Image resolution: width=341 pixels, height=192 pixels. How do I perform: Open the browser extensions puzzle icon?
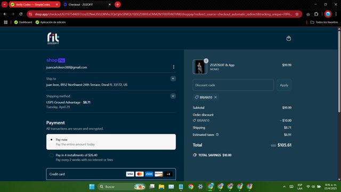pos(316,14)
